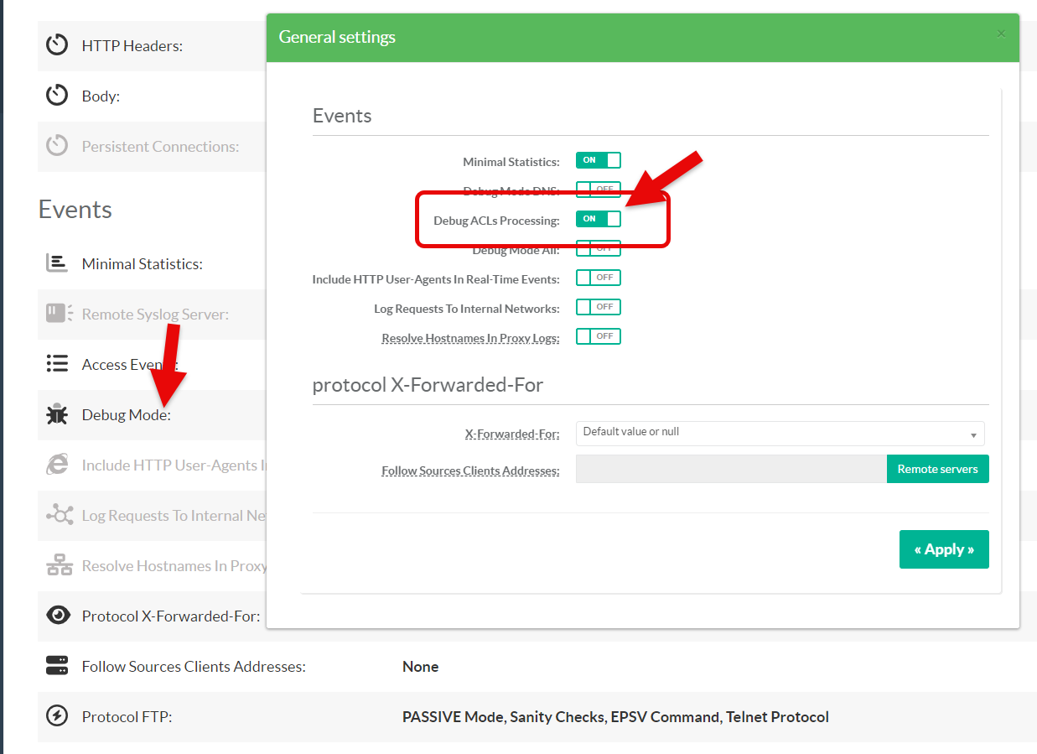This screenshot has width=1037, height=754.
Task: Click the Minimal Statistics chart icon
Action: point(57,263)
